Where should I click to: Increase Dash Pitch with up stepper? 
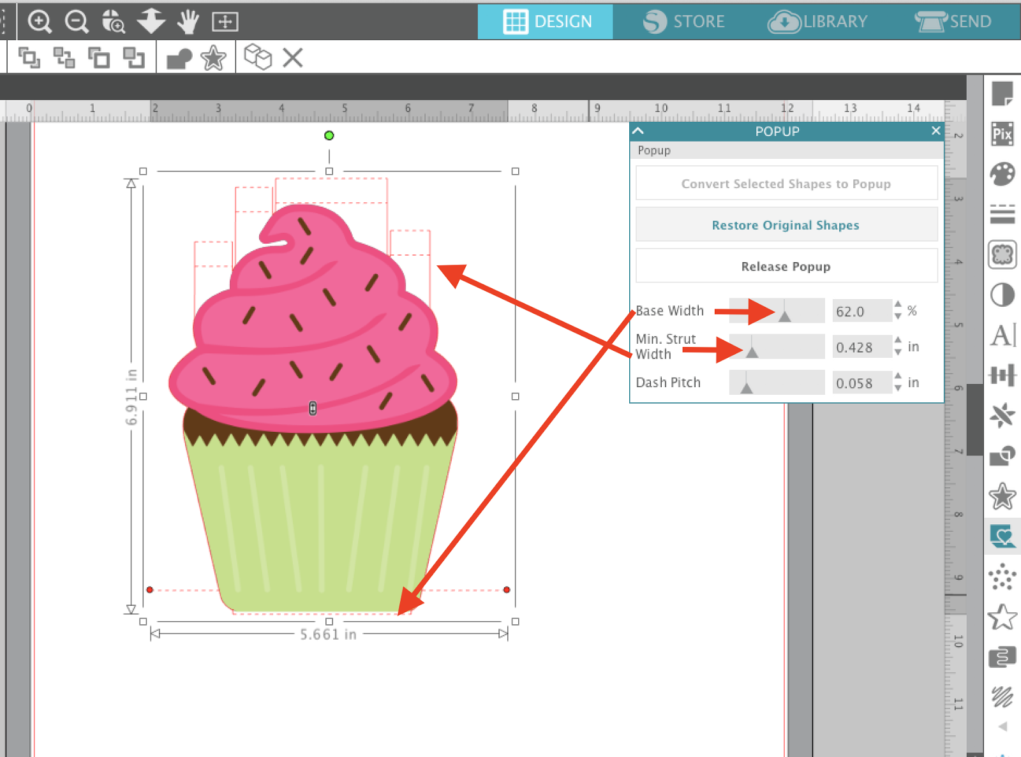898,376
